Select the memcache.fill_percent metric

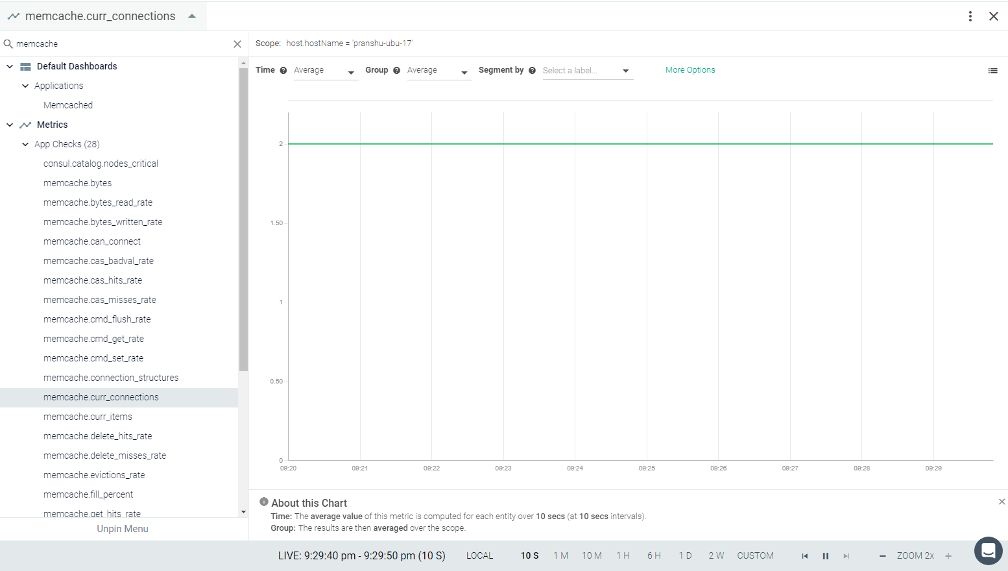pos(88,494)
